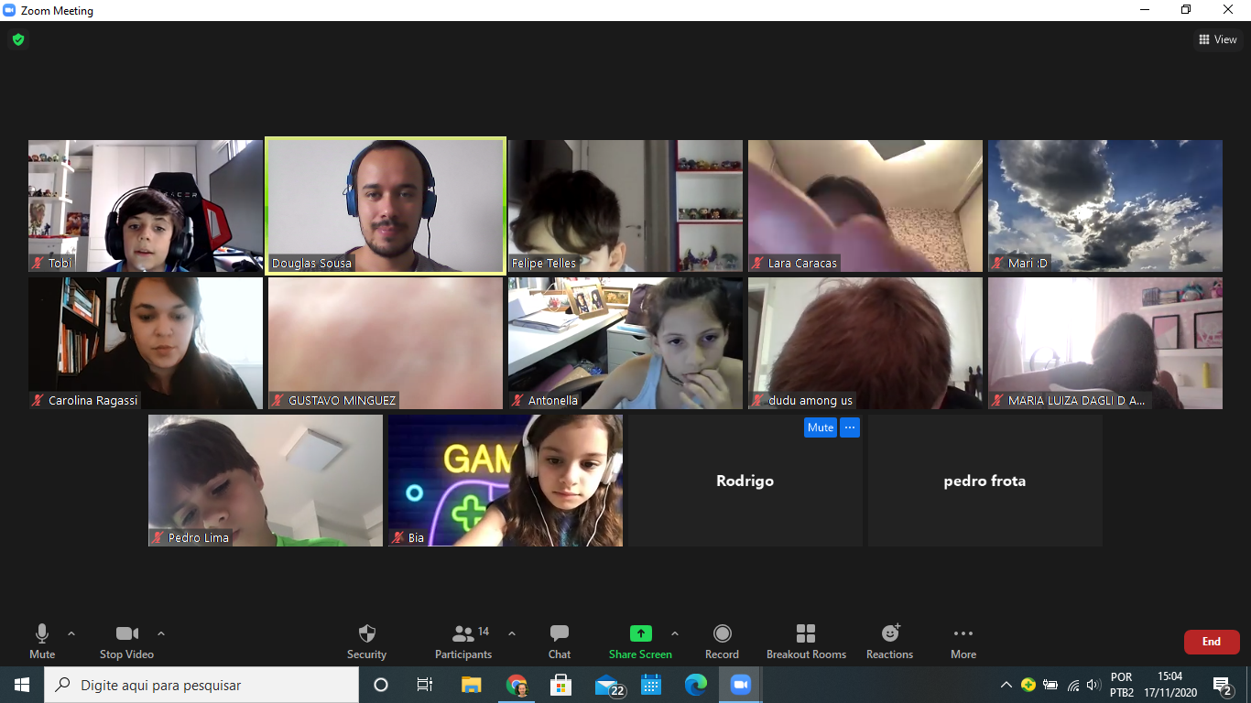Click the taskbar search box
The image size is (1251, 703).
(x=201, y=685)
